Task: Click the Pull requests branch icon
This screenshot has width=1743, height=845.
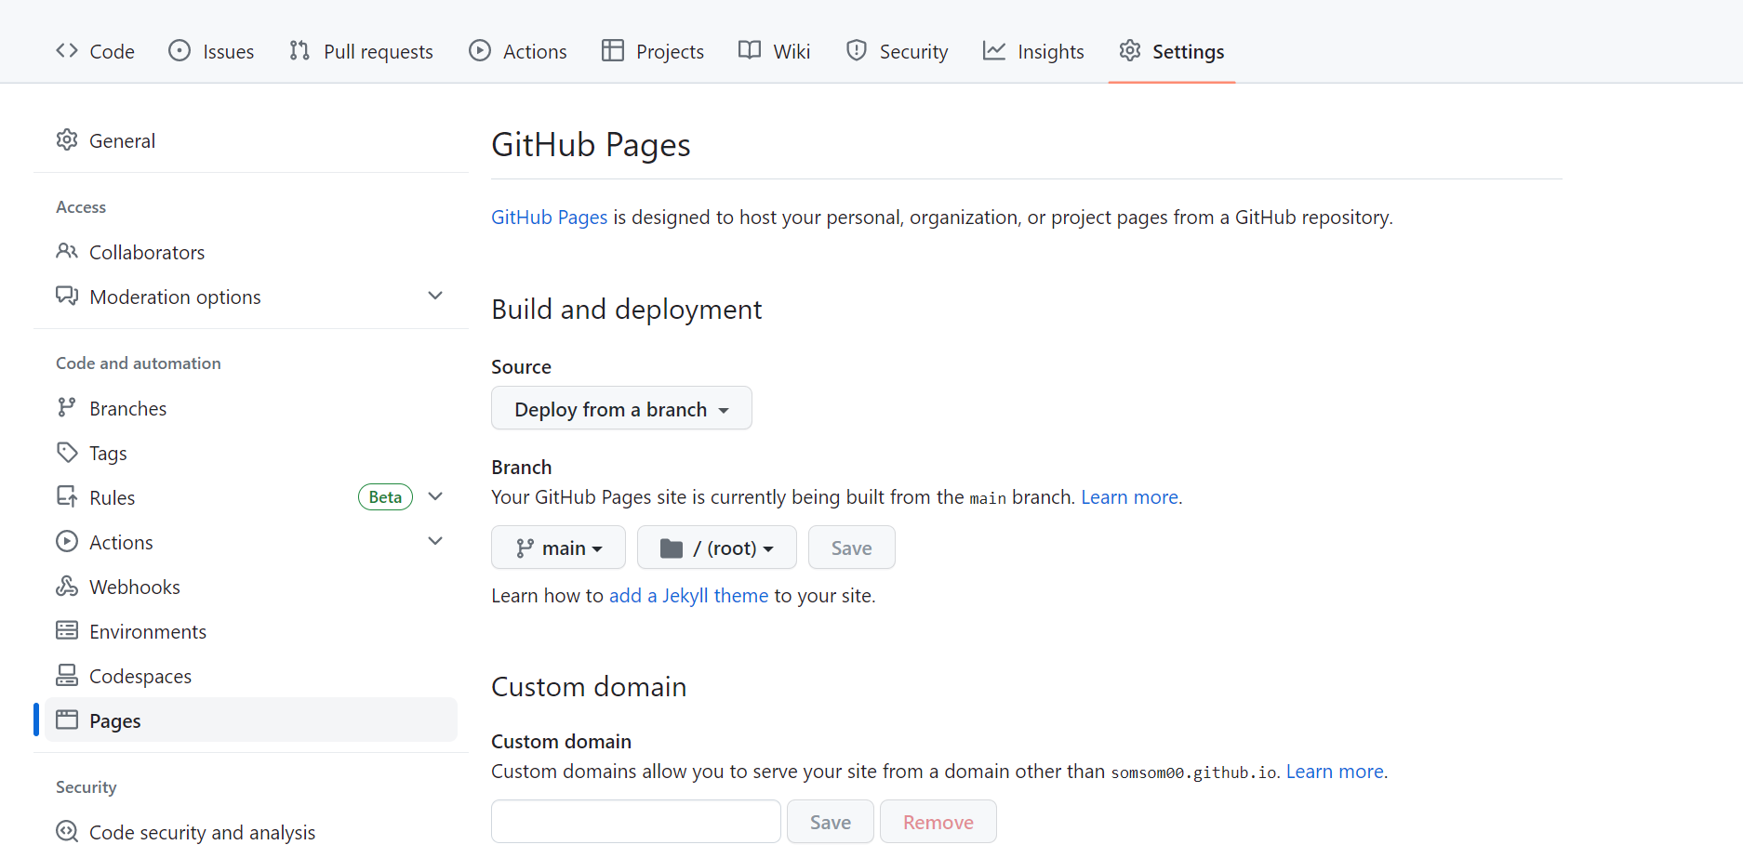Action: point(299,50)
